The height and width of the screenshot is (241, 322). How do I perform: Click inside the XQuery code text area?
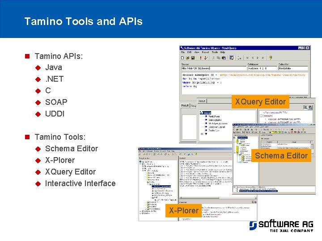pyautogui.click(x=245, y=83)
